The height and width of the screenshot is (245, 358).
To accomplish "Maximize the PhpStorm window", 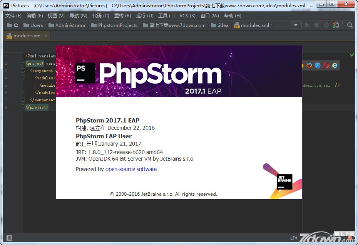I will (x=332, y=4).
